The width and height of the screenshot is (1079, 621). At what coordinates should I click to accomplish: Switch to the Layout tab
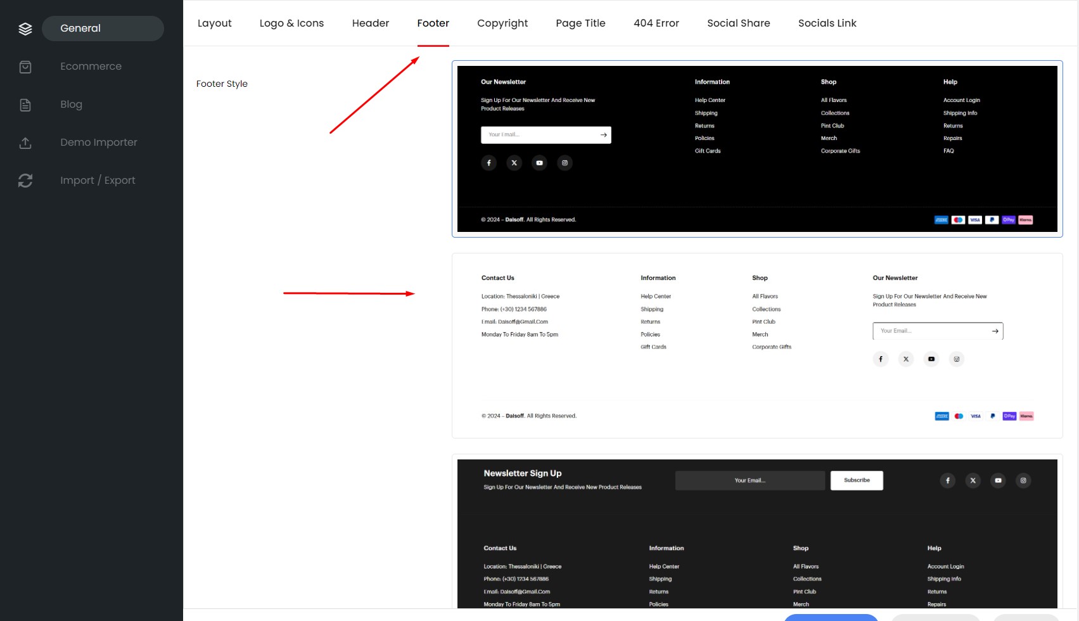pyautogui.click(x=214, y=23)
